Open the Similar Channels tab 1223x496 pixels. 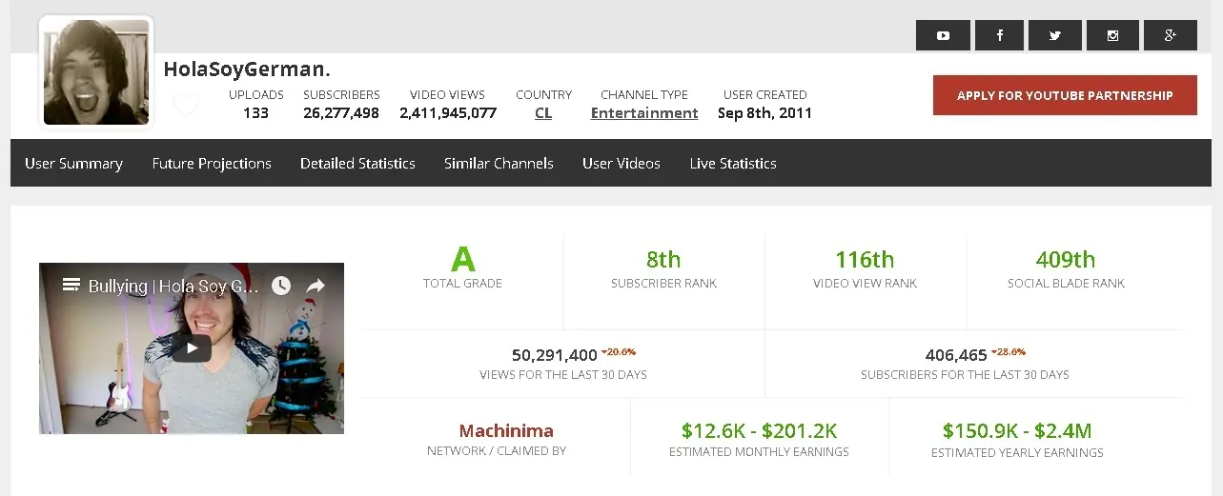pos(499,164)
